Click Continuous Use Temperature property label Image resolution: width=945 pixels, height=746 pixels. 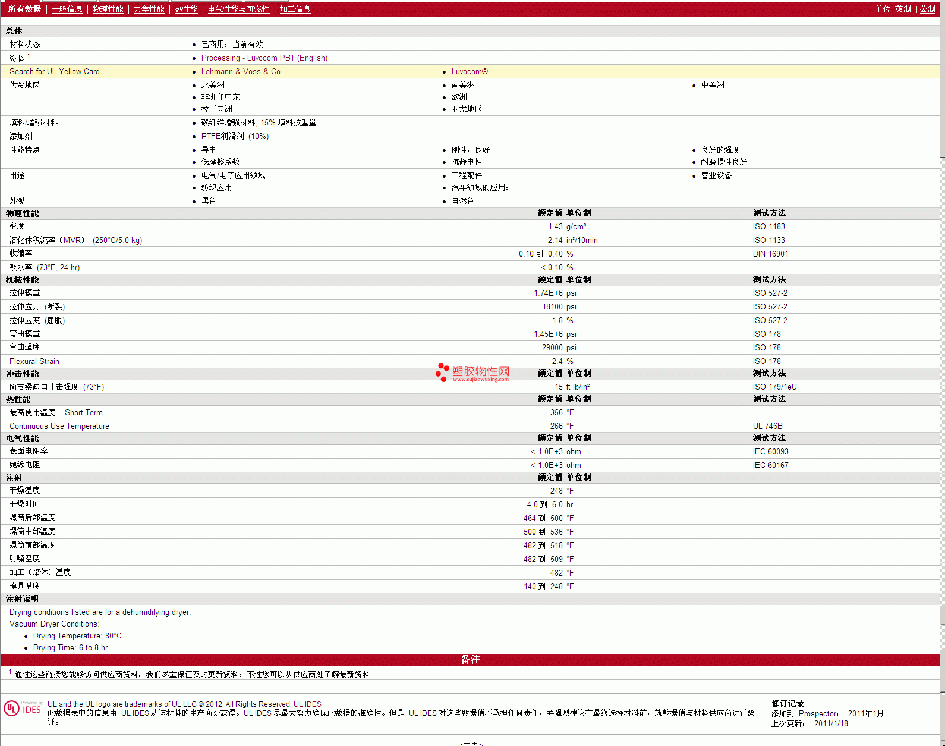coord(59,426)
